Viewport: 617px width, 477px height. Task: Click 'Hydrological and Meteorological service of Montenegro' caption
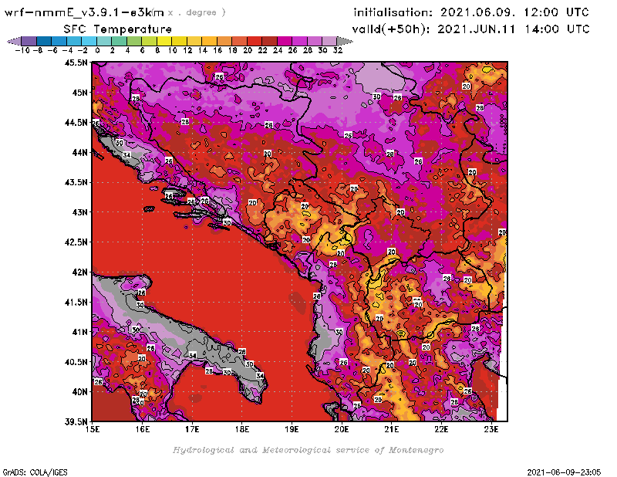coord(308,450)
